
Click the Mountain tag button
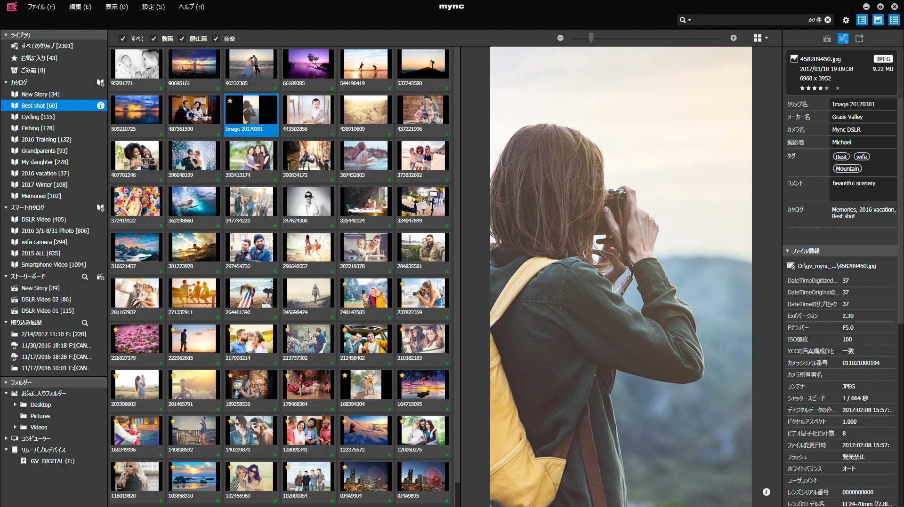click(847, 169)
